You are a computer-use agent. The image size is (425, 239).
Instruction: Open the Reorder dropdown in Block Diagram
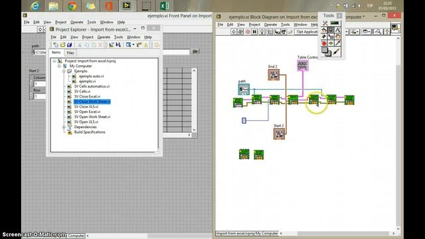366,32
